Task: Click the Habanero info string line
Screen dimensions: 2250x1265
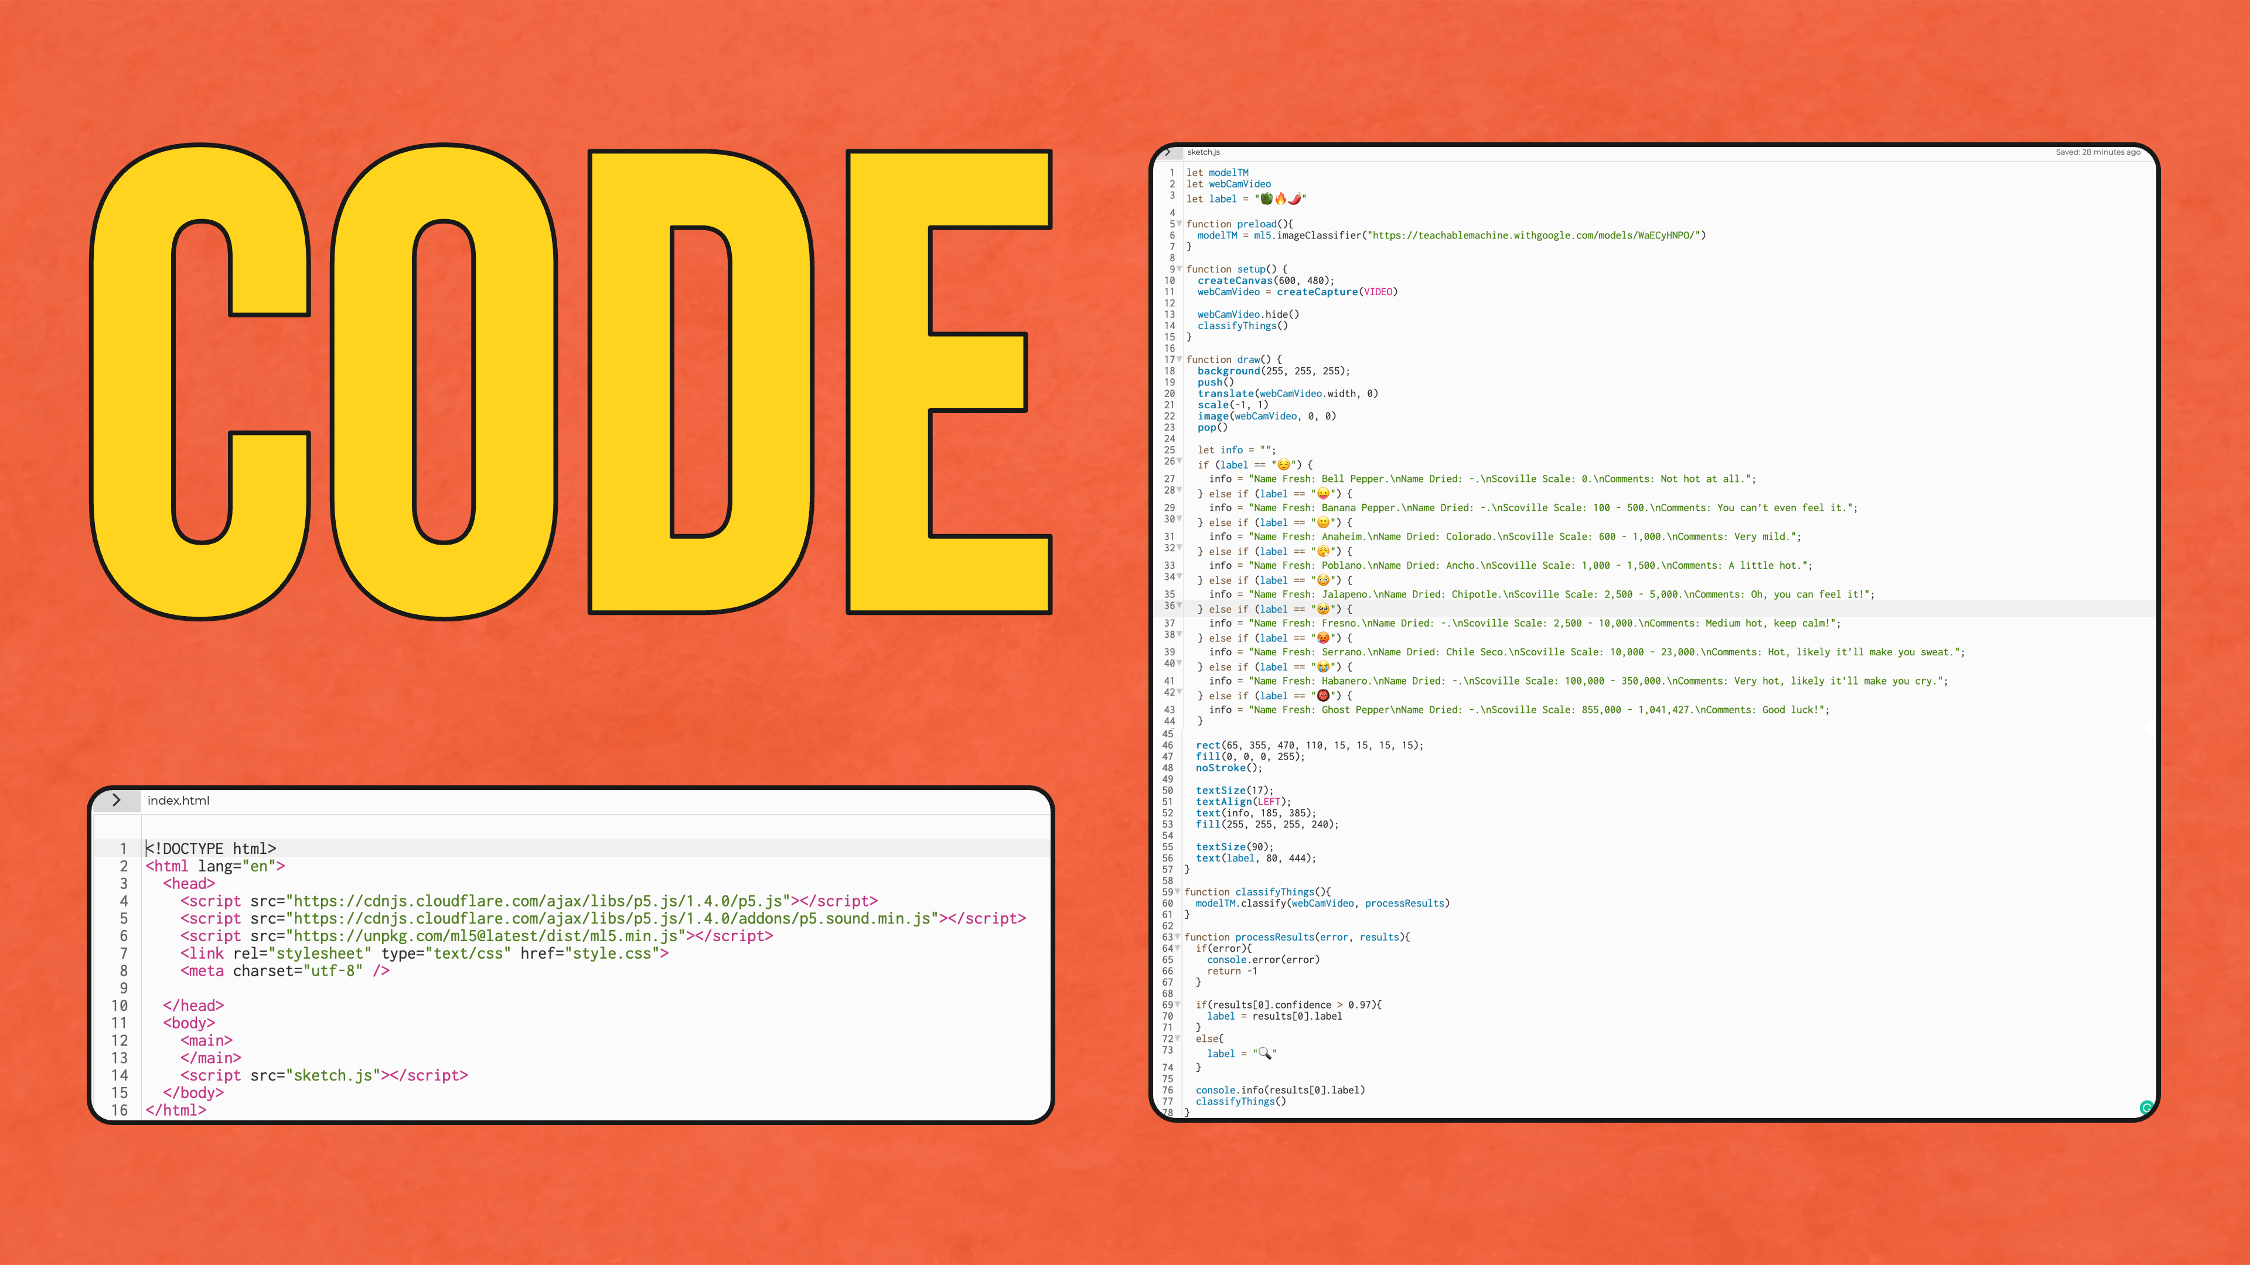Action: (1579, 681)
